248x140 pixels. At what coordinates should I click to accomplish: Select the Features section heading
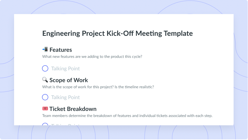tap(61, 50)
